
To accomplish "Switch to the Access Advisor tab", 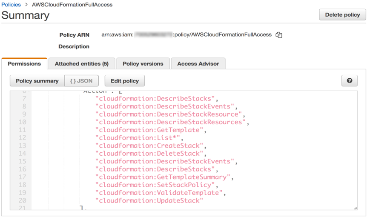I will [198, 63].
